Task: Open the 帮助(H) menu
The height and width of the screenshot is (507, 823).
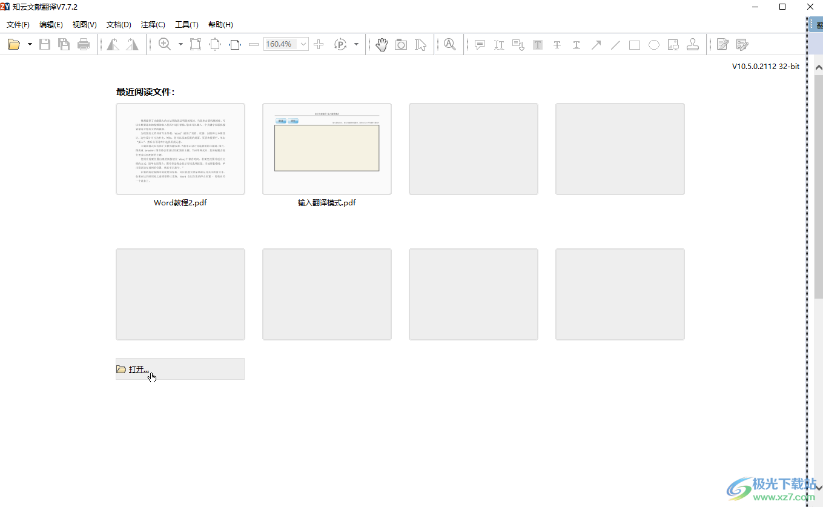Action: pyautogui.click(x=220, y=25)
